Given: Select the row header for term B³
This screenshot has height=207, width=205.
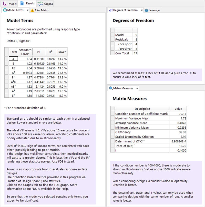Looking at the screenshot, I should [7, 96].
